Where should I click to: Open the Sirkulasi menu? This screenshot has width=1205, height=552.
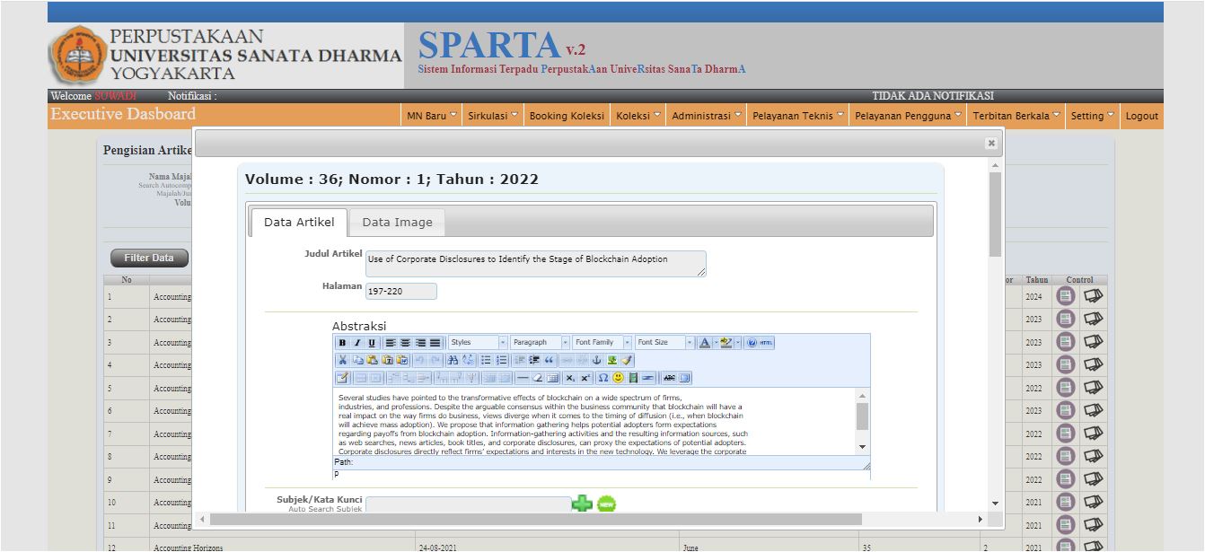(x=492, y=116)
